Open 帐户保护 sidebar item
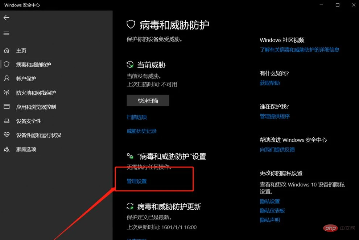 pos(26,79)
